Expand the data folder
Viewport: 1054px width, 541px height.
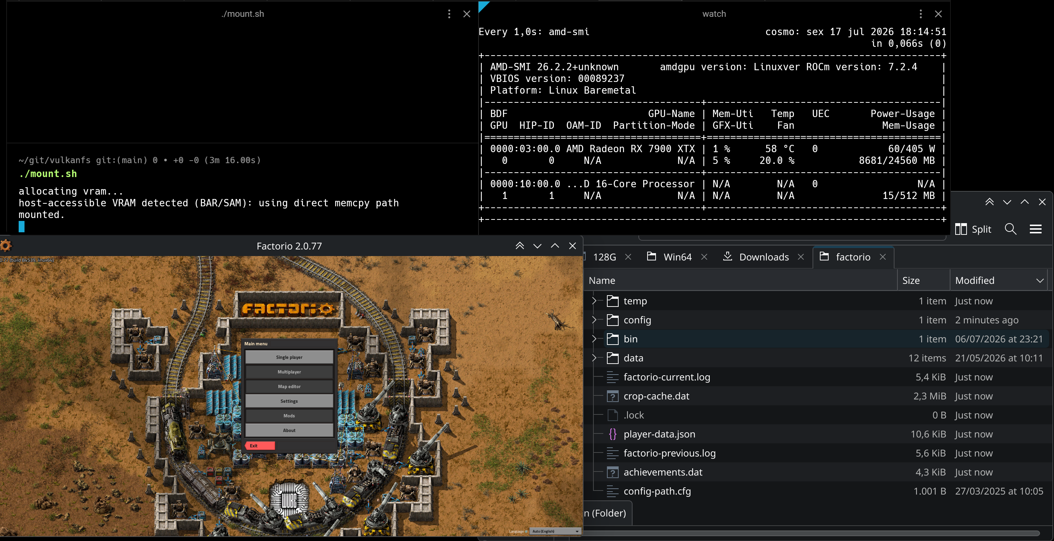(594, 358)
